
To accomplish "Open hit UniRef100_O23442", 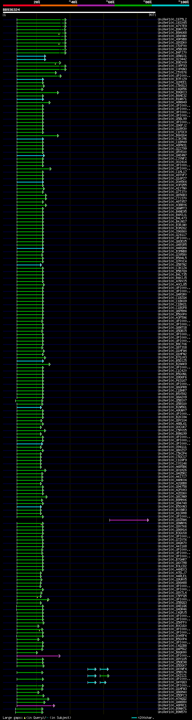I will pyautogui.click(x=172, y=59).
